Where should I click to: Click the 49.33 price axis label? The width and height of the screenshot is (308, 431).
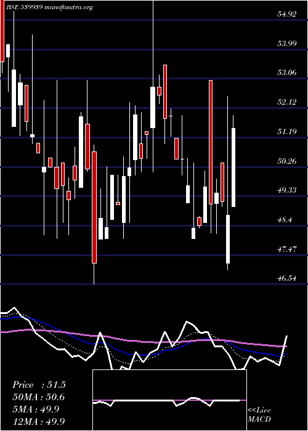click(287, 190)
